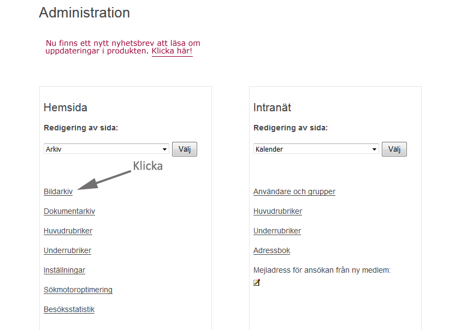Open the Bildarkiv link
This screenshot has height=330, width=461.
pyautogui.click(x=58, y=191)
